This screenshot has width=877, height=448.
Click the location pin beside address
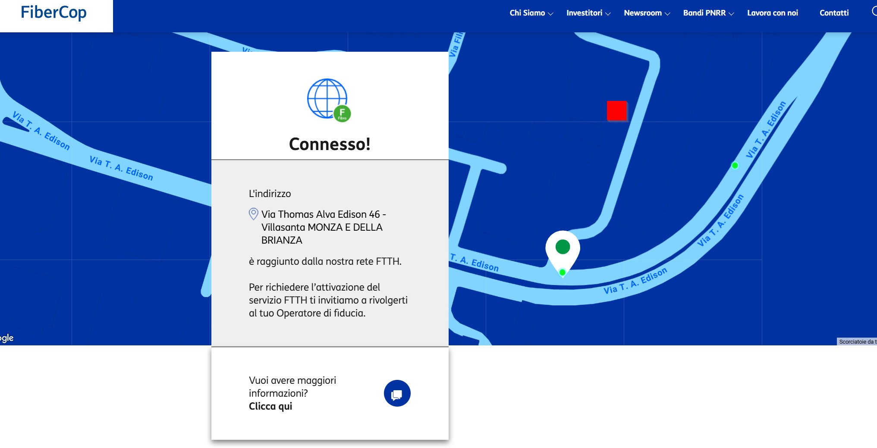tap(254, 214)
